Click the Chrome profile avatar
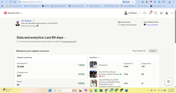Image resolution: width=176 pixels, height=93 pixels. pos(170,2)
